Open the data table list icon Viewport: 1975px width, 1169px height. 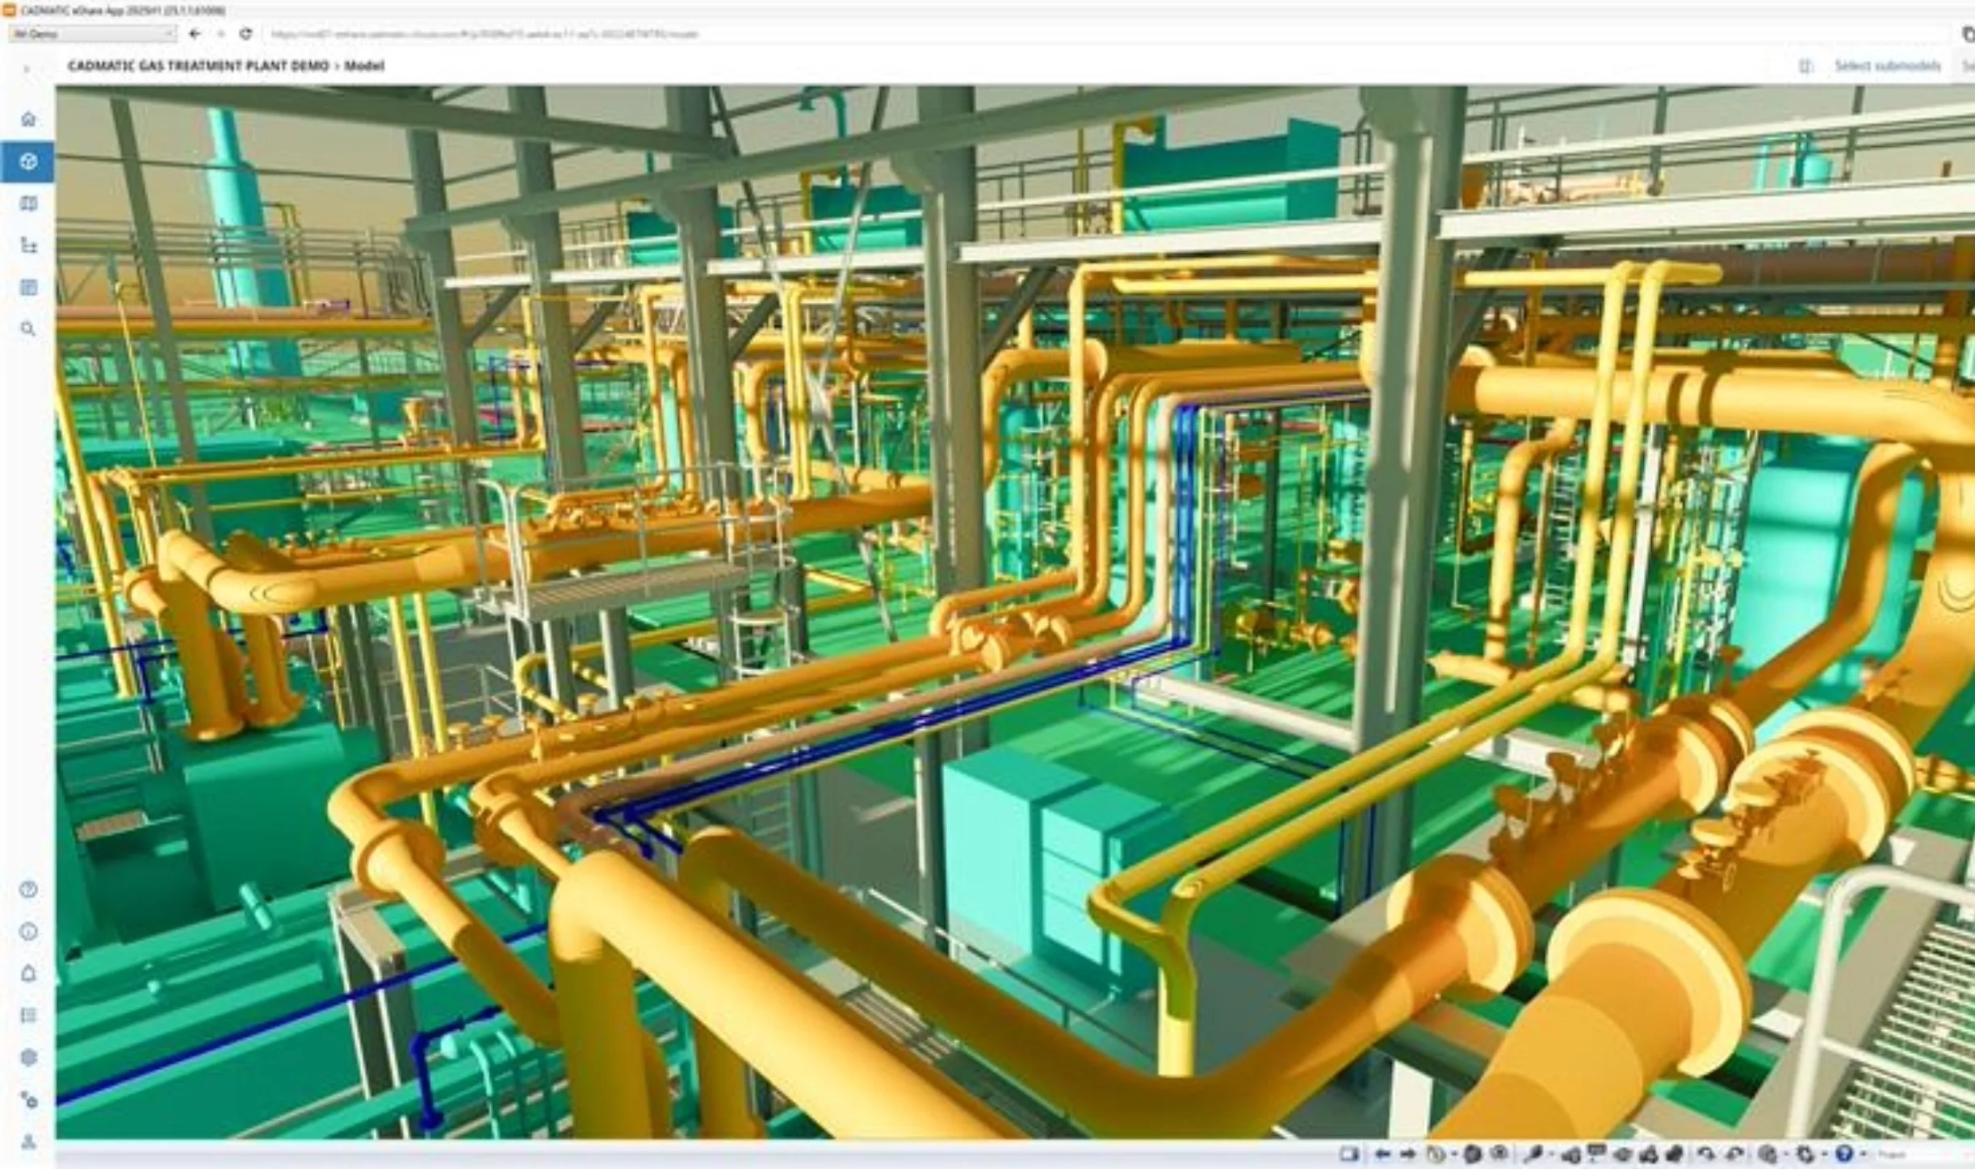tap(28, 287)
